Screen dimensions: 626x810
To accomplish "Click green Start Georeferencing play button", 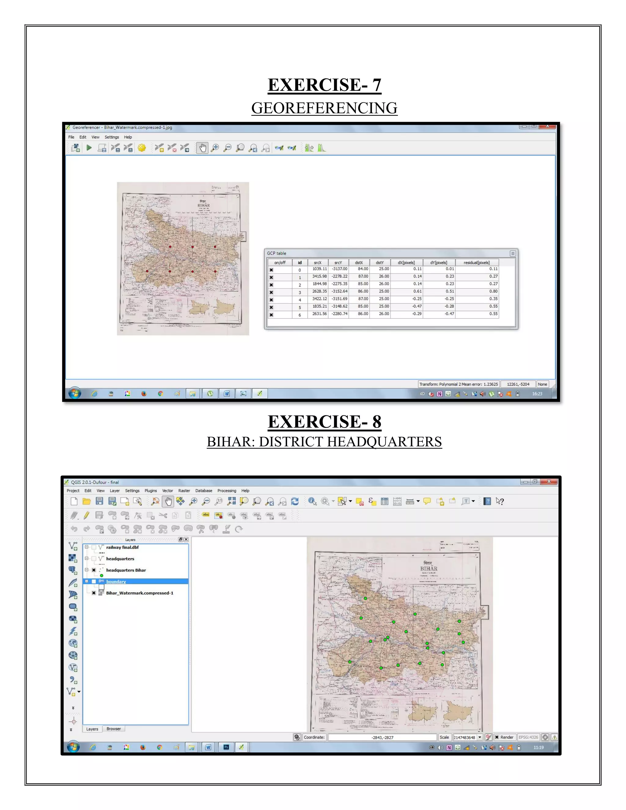I will [89, 148].
